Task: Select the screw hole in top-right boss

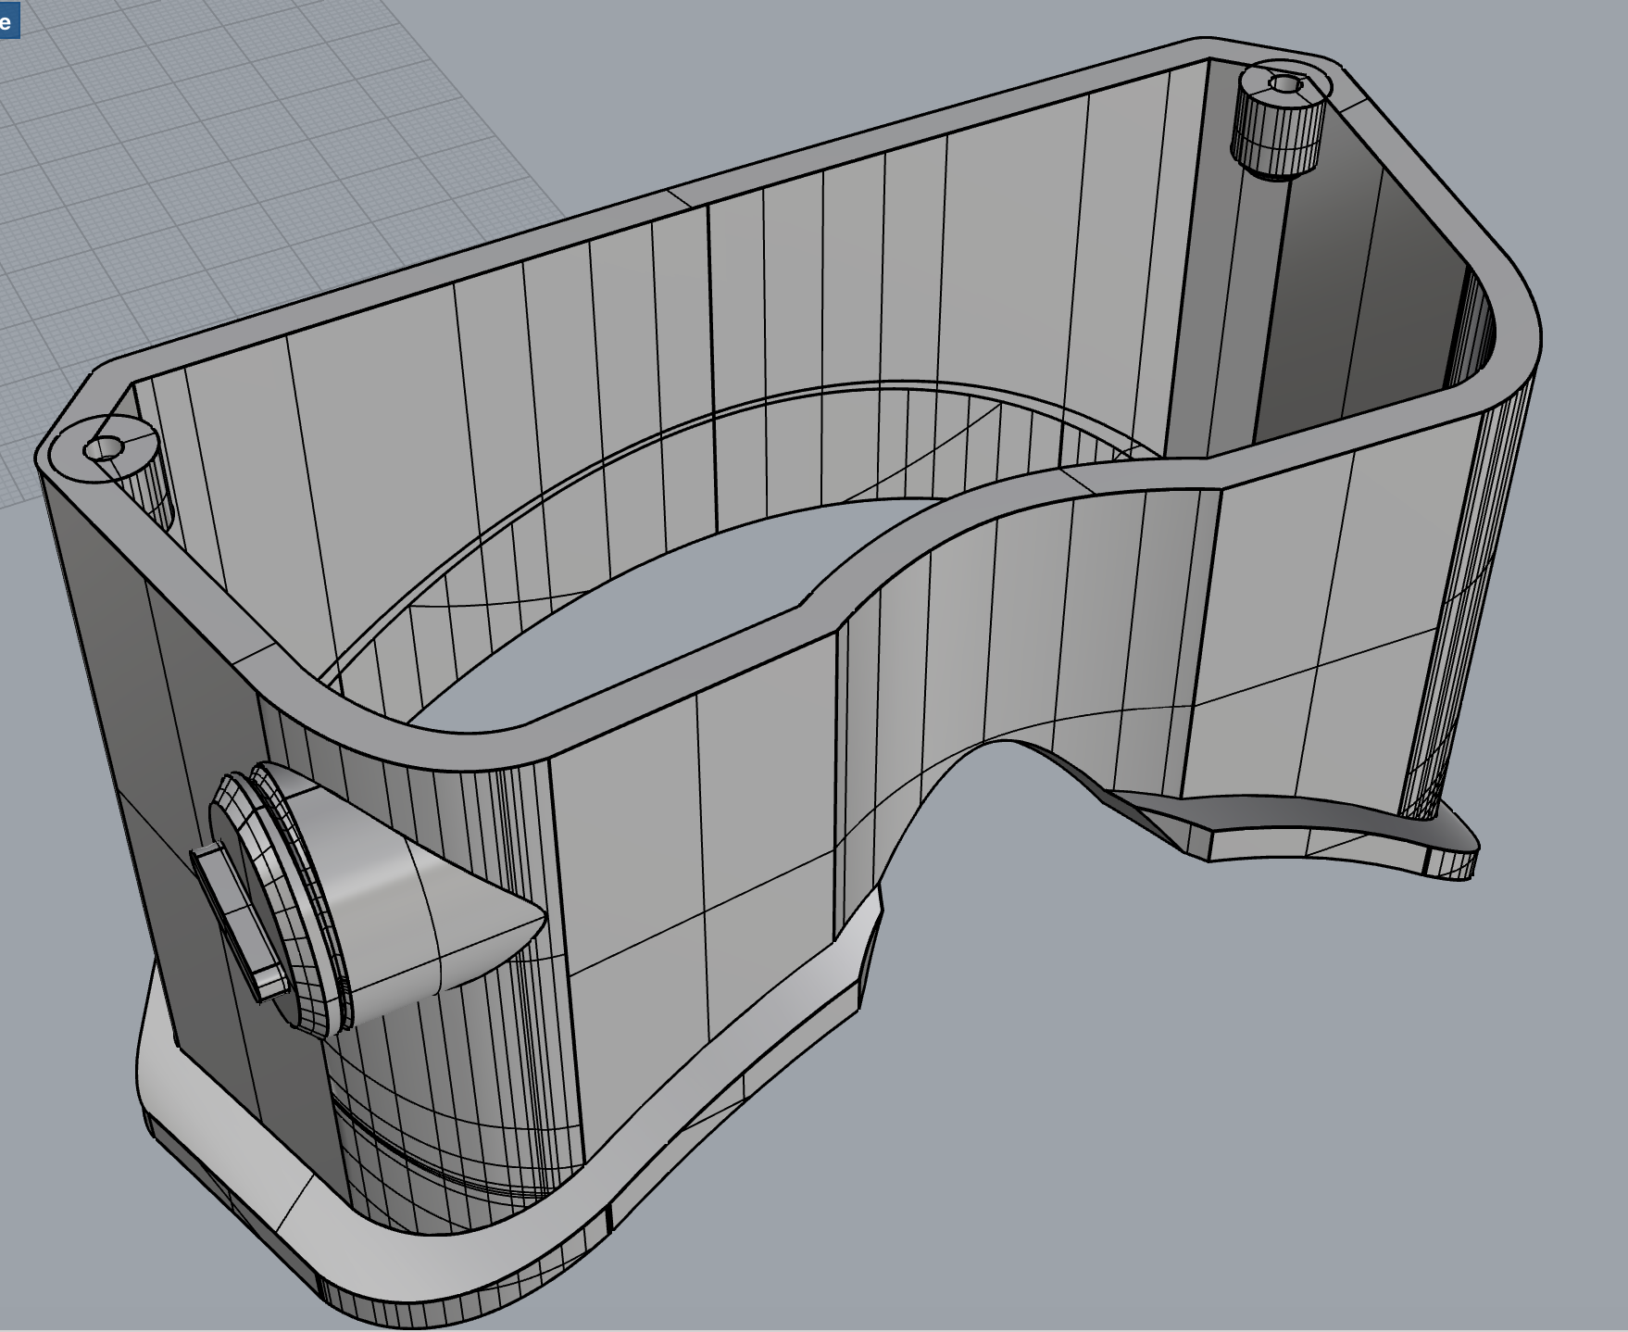Action: (x=1284, y=84)
